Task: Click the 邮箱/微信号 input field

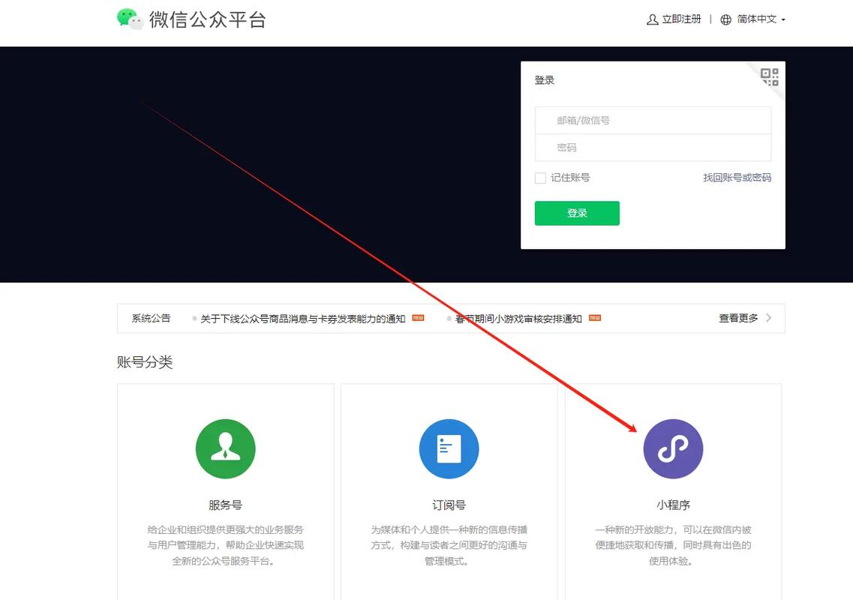Action: click(653, 120)
